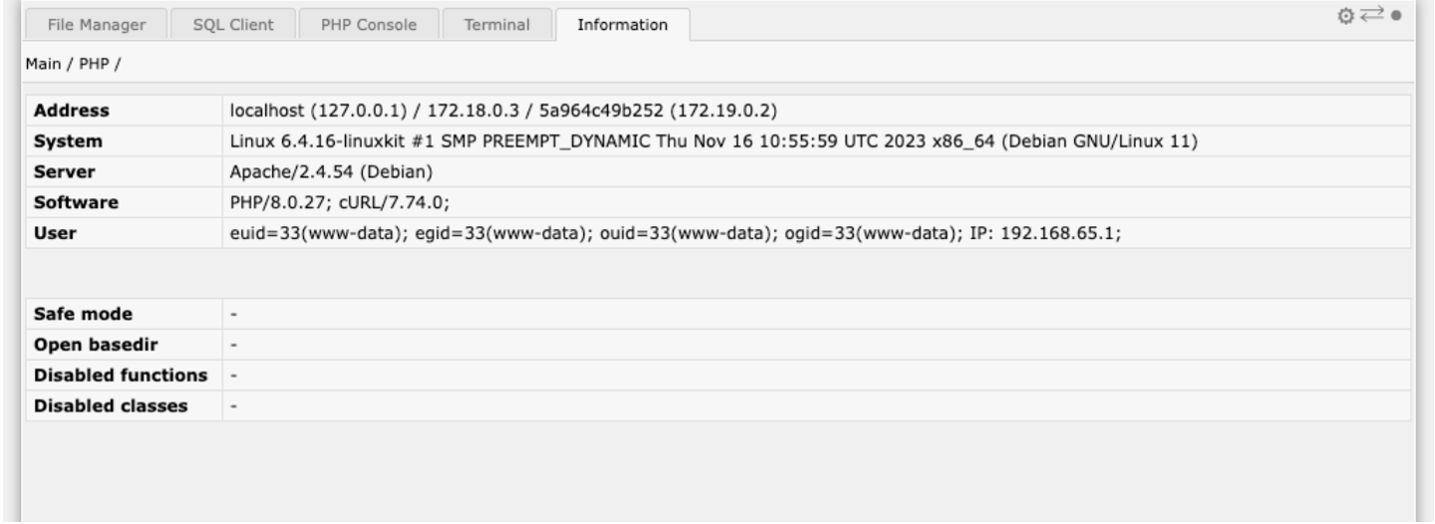Click the User row label

[55, 233]
